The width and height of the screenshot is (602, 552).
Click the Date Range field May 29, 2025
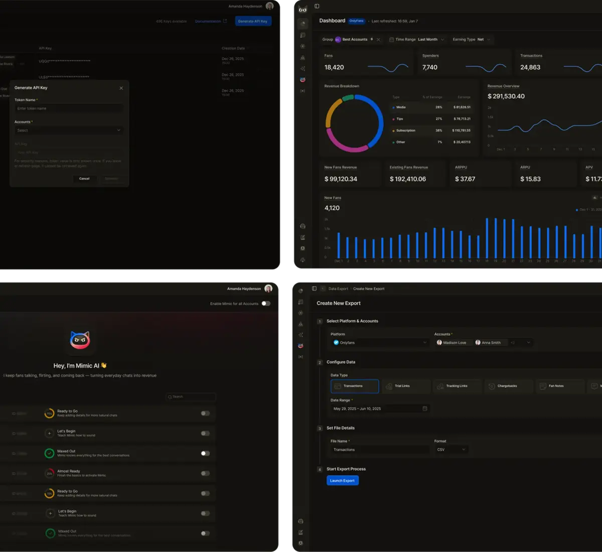[x=380, y=408]
